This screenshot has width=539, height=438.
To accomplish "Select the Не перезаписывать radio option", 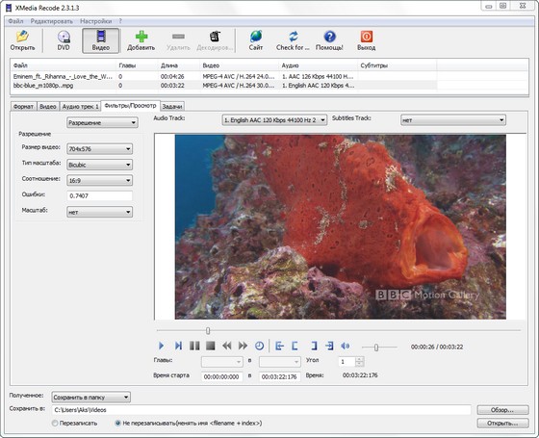I will pos(117,424).
